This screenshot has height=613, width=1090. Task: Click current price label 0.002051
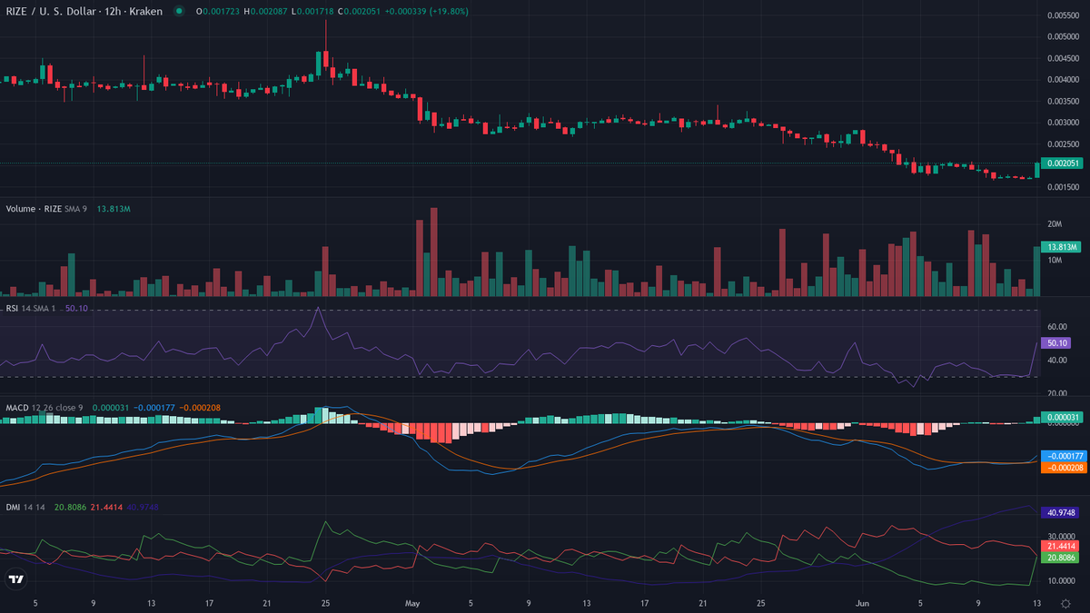click(x=1060, y=163)
